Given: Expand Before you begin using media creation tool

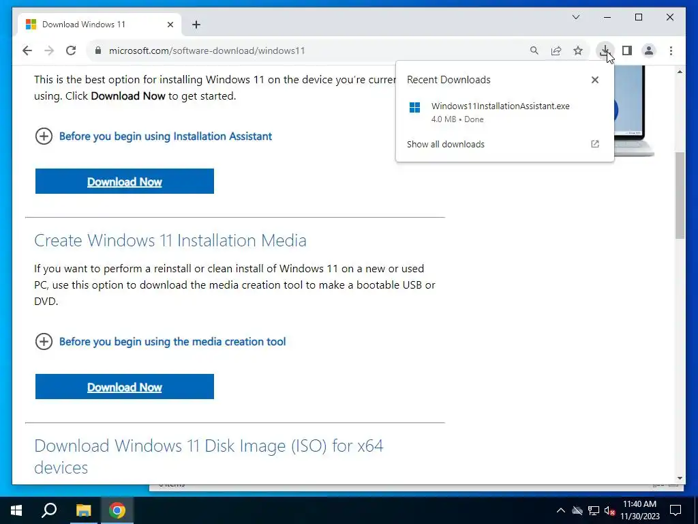Looking at the screenshot, I should [x=160, y=342].
